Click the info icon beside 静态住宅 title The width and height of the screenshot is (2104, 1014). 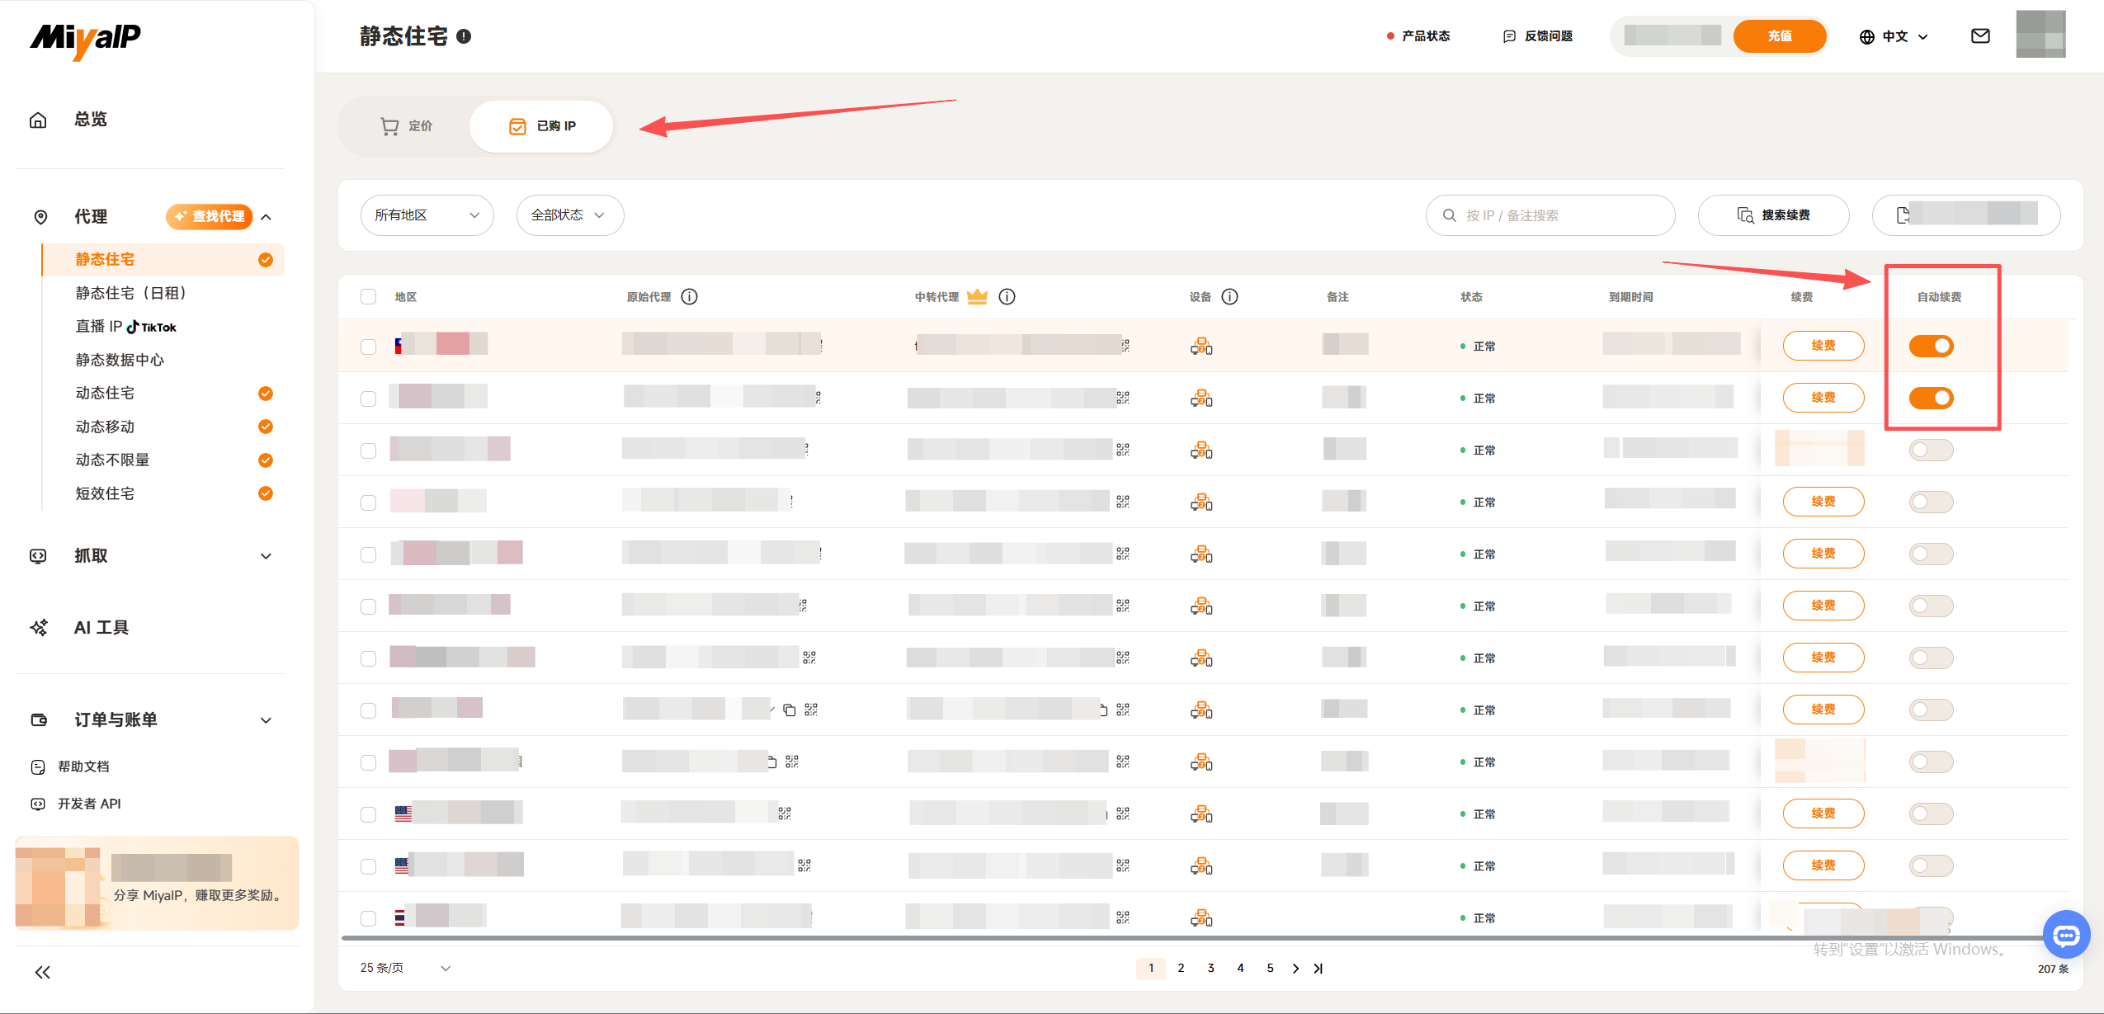464,36
